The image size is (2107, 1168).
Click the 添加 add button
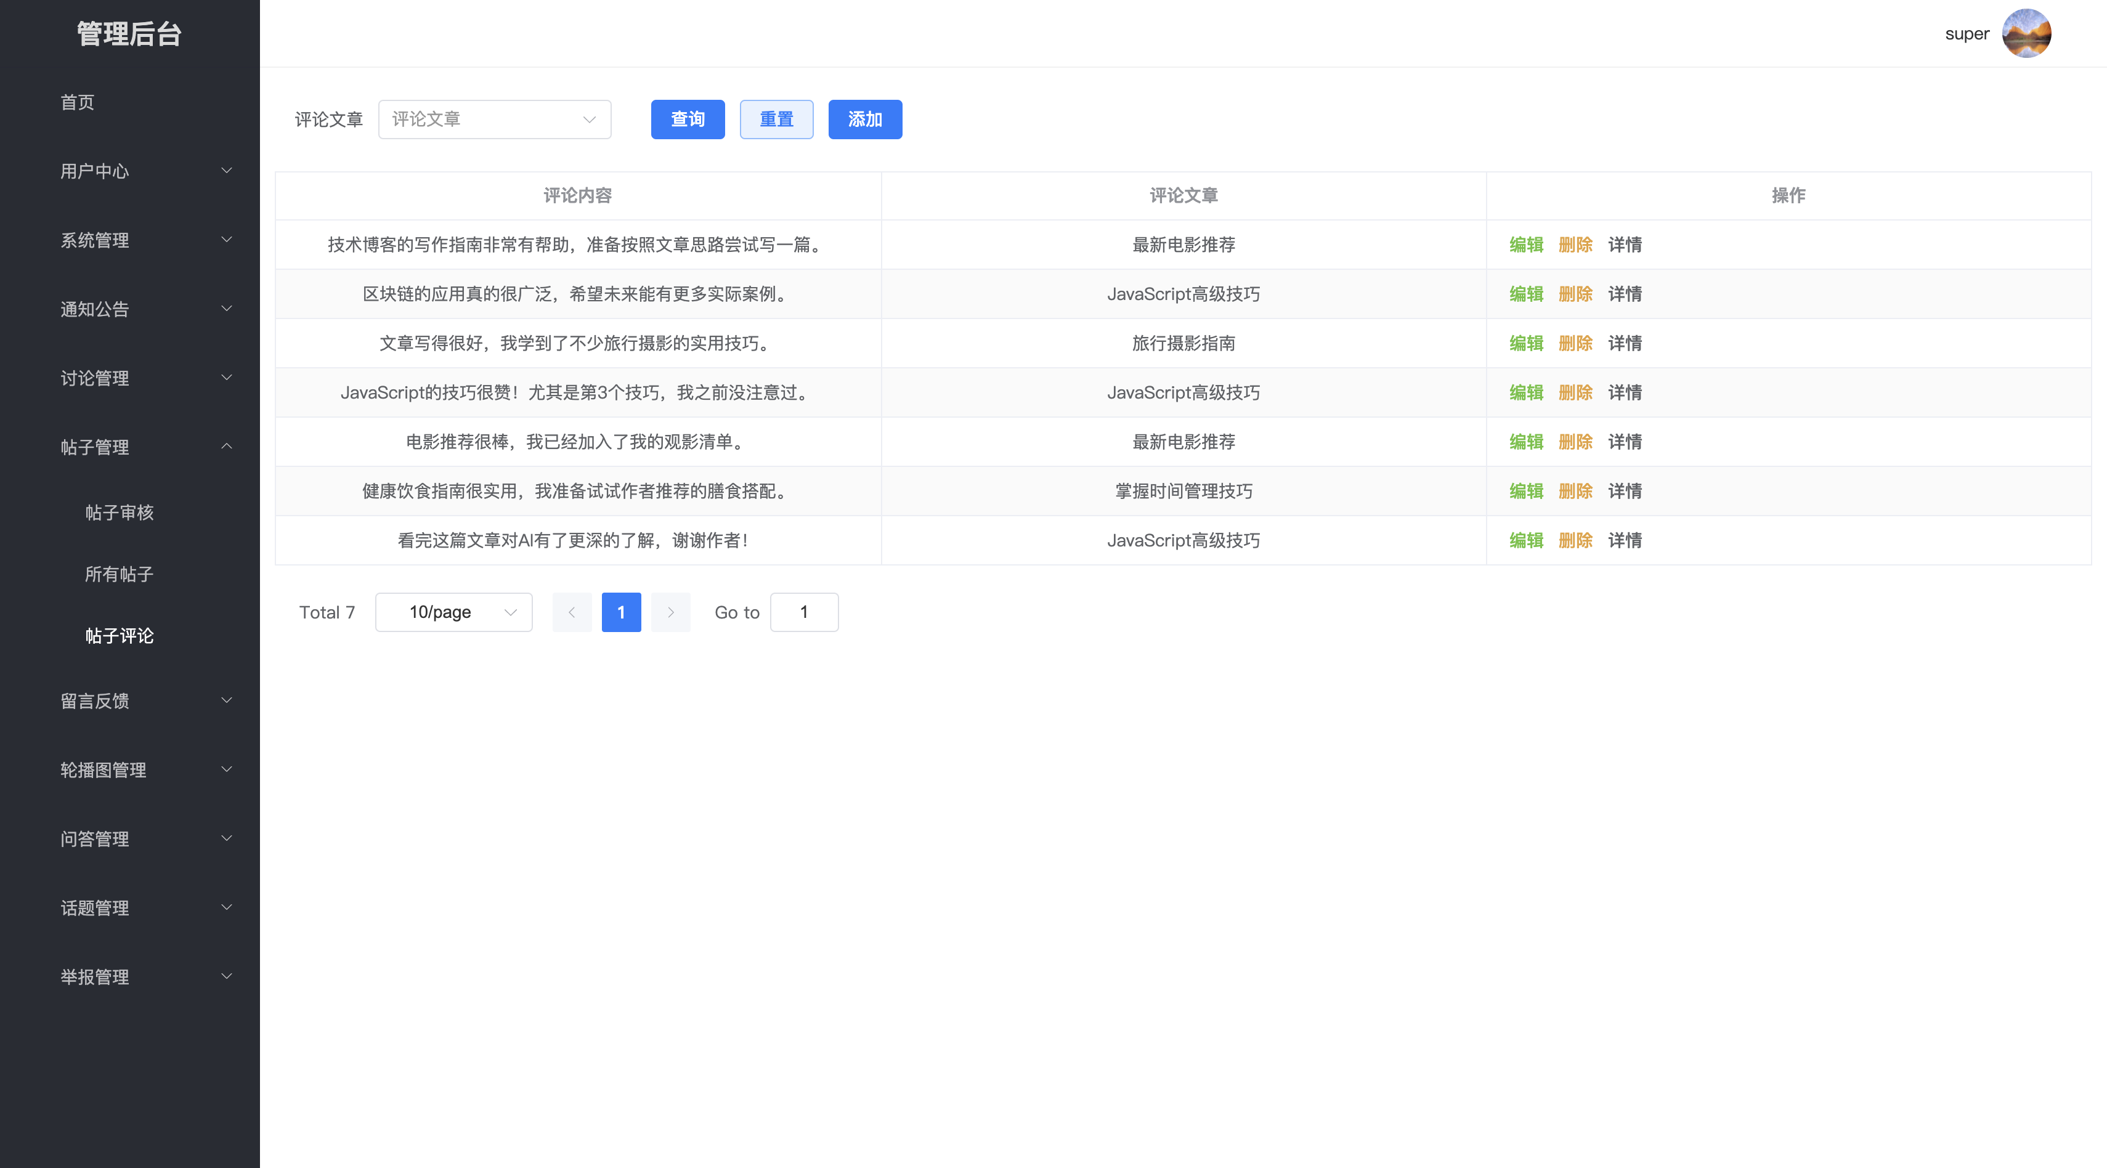[864, 119]
